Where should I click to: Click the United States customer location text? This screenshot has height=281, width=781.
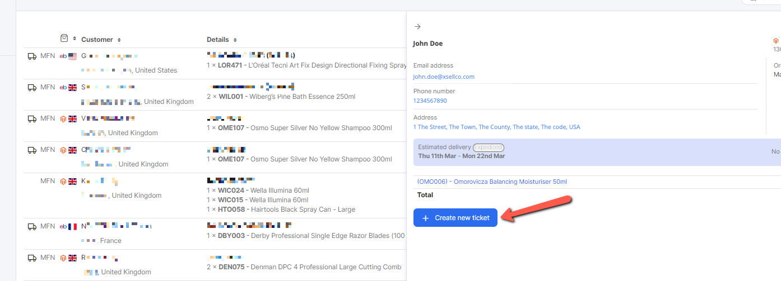pyautogui.click(x=156, y=70)
